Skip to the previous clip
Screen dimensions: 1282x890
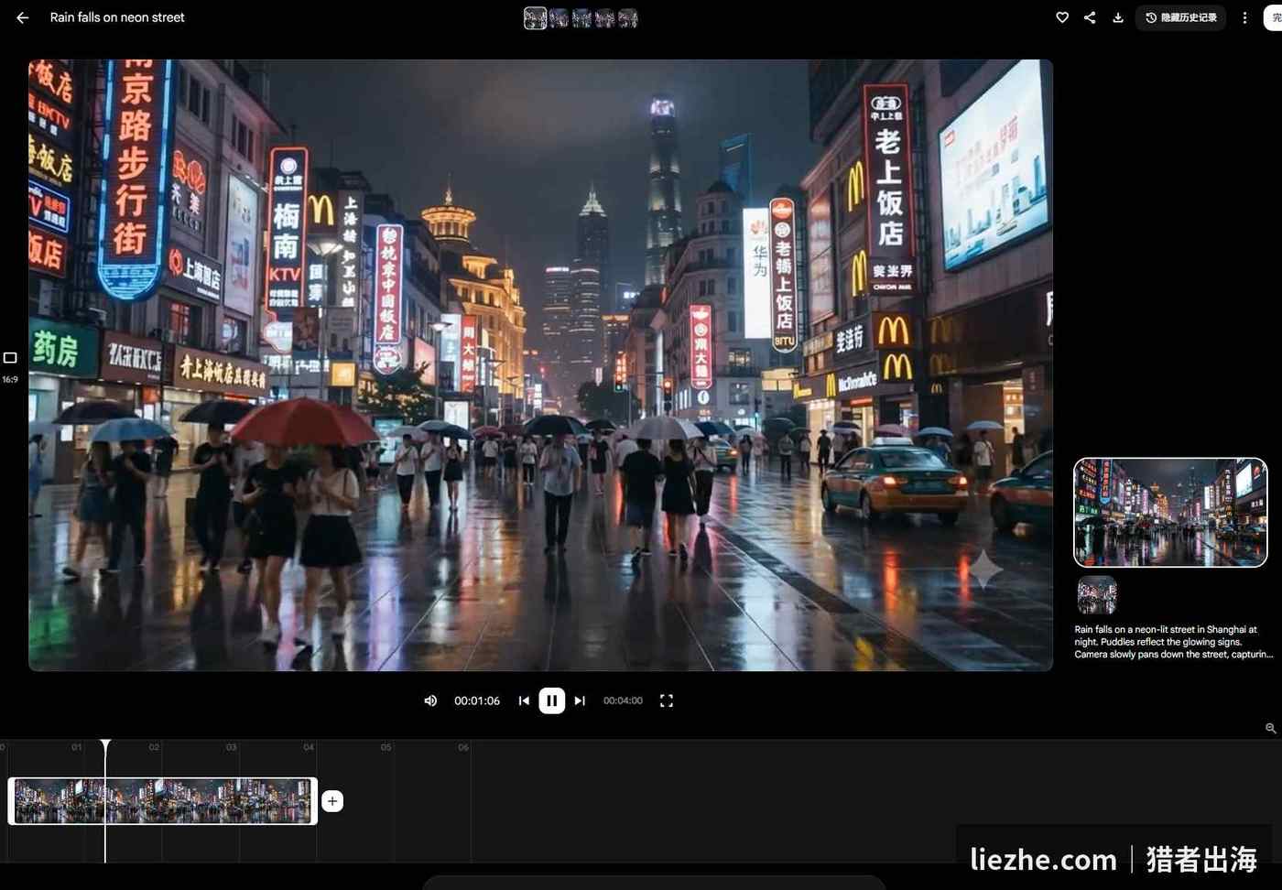click(524, 700)
